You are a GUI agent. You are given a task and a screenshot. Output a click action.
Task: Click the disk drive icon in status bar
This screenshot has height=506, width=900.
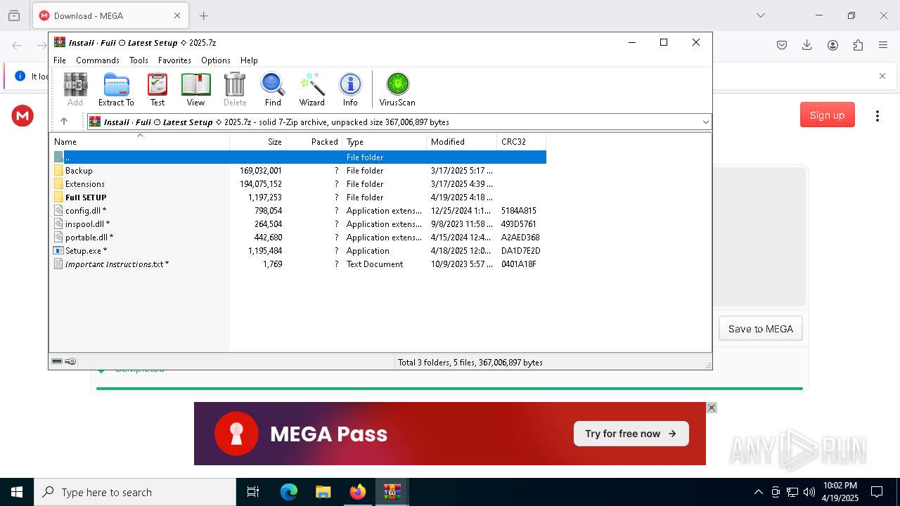[57, 361]
